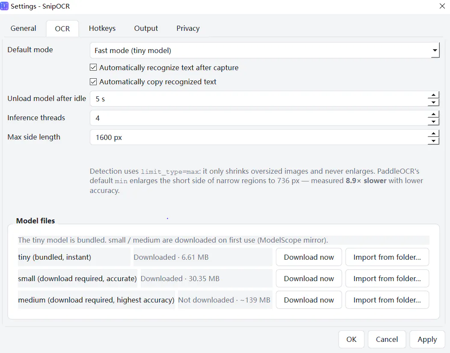This screenshot has height=353, width=450.
Task: Click 'Downloaded · 6.61 MB' status text
Action: 171,257
